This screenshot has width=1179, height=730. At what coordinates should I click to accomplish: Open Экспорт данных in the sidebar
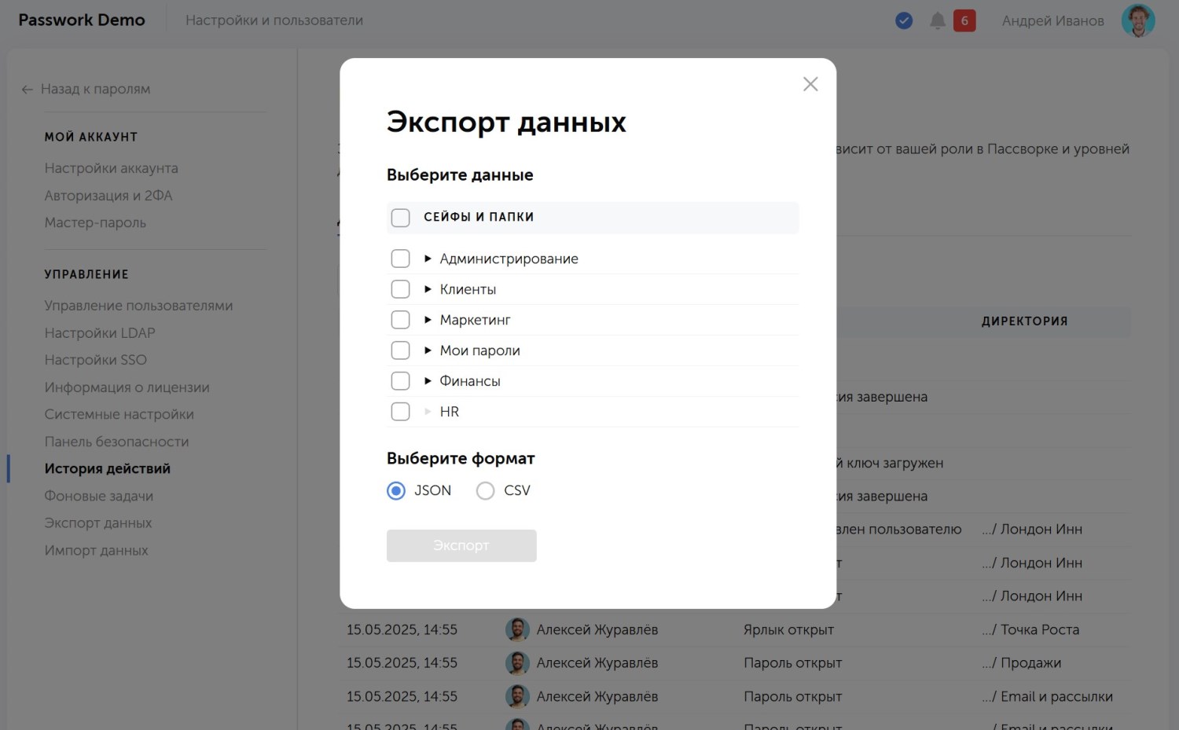pos(98,523)
